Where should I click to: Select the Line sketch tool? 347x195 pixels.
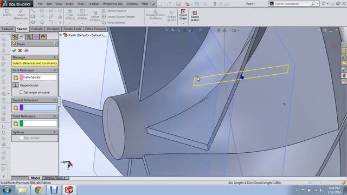[33, 11]
